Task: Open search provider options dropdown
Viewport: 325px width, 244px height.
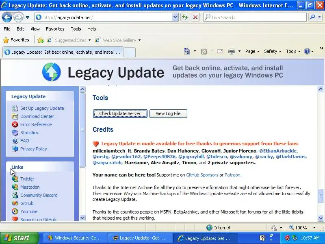Action: pyautogui.click(x=319, y=17)
